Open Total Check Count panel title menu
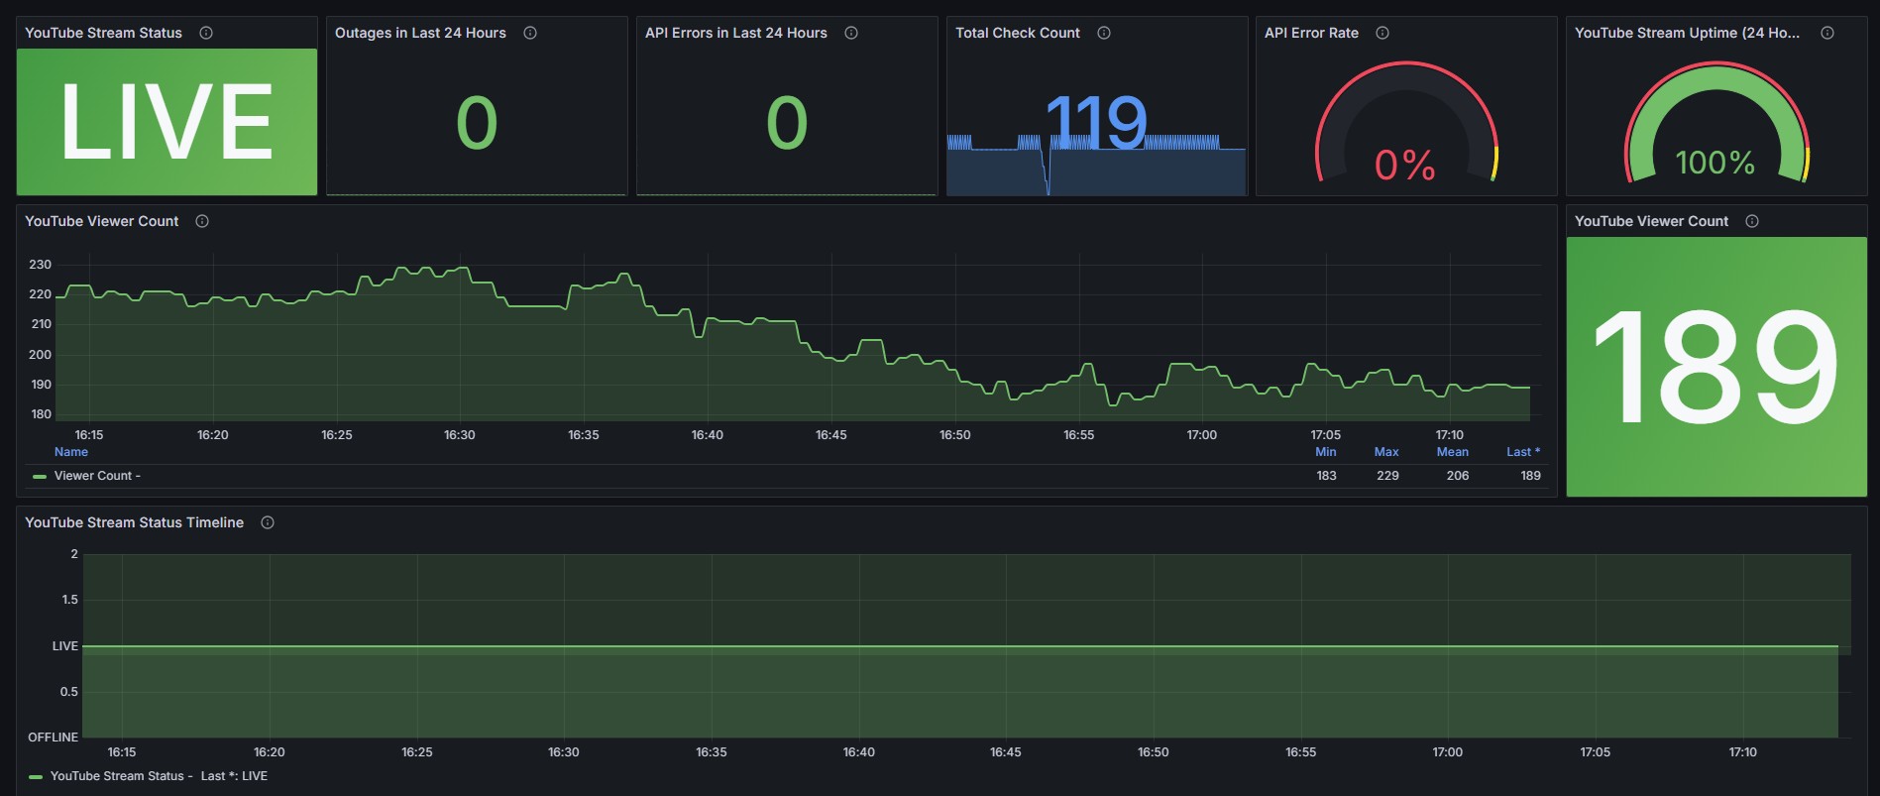 1018,33
